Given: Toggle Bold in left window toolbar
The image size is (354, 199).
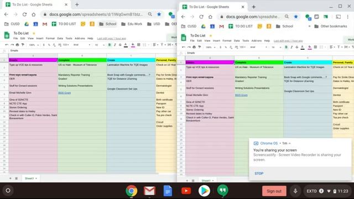Looking at the screenshot, I should pos(110,45).
